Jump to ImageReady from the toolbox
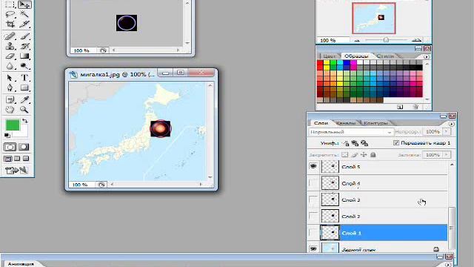Screen dimensions: 474x267 [16, 171]
